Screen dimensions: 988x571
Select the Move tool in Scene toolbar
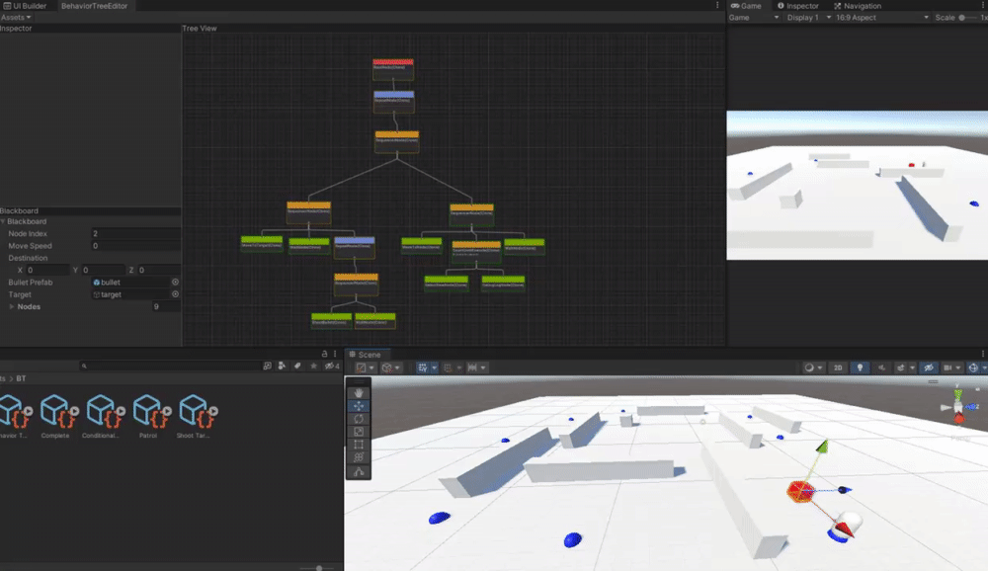pos(359,406)
